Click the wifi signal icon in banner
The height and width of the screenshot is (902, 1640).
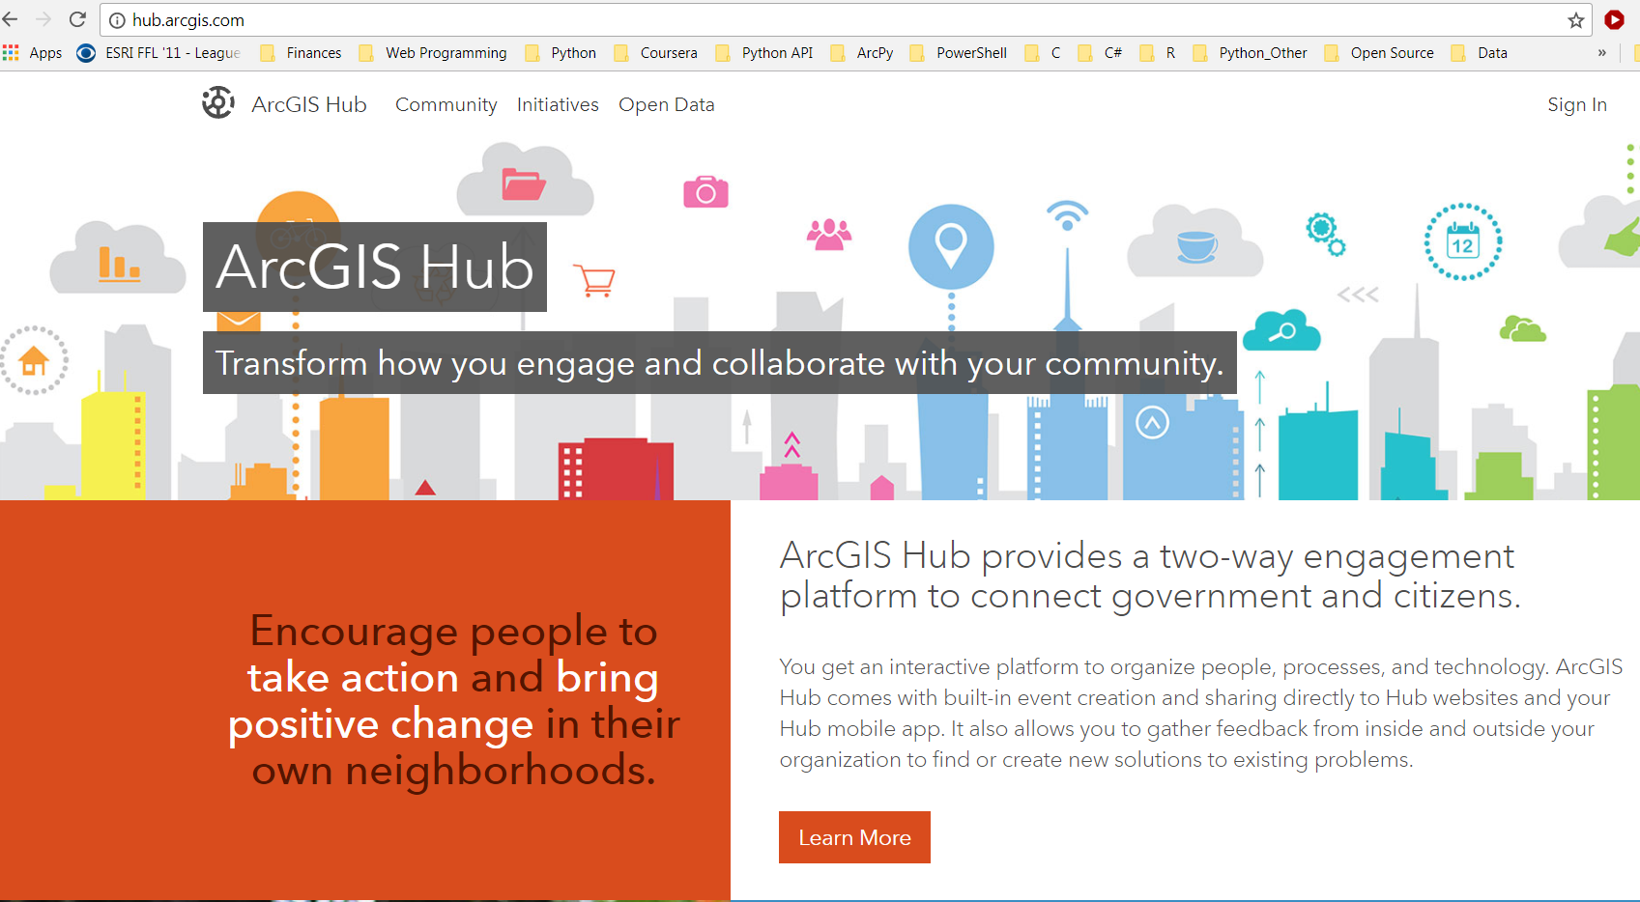1067,214
